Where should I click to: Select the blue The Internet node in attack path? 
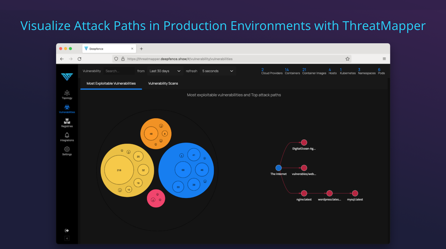tap(278, 168)
